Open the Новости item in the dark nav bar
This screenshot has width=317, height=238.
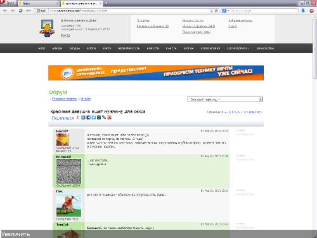coord(153,48)
